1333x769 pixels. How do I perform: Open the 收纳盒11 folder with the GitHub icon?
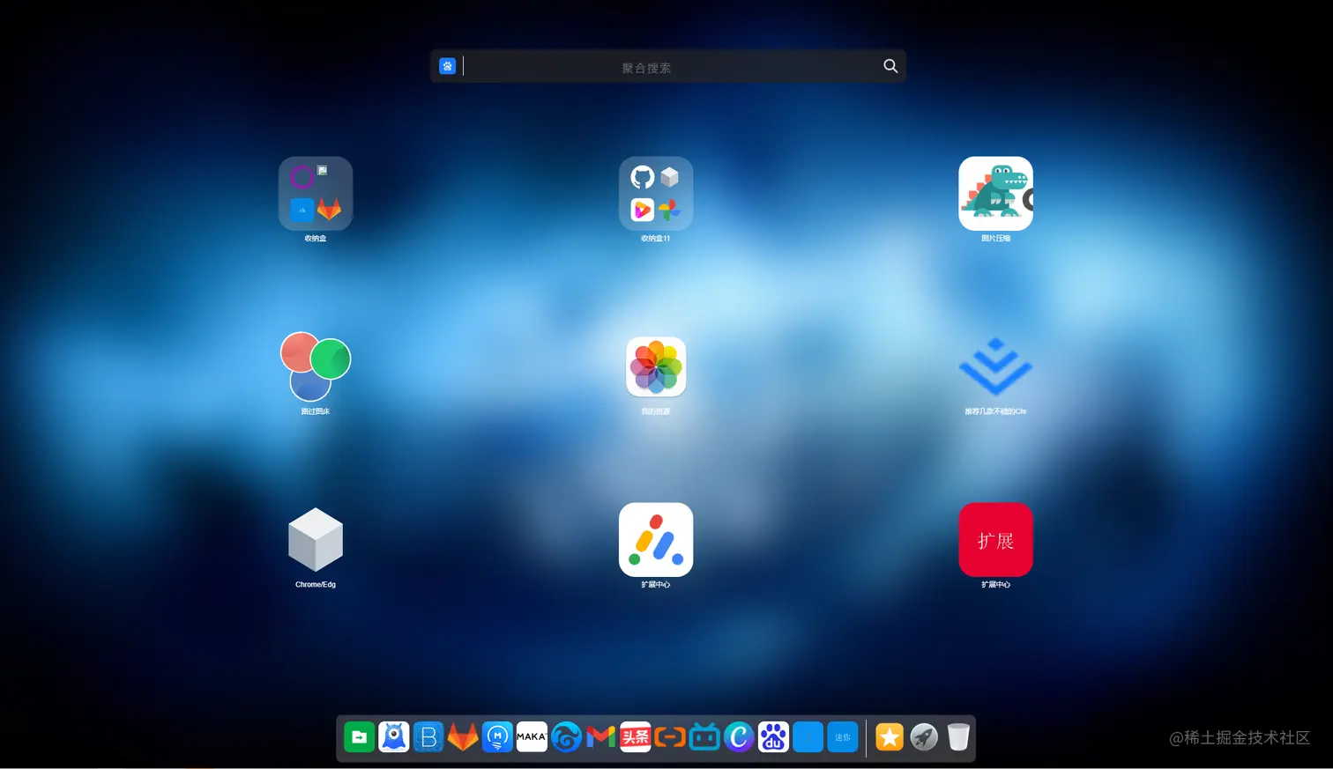656,194
